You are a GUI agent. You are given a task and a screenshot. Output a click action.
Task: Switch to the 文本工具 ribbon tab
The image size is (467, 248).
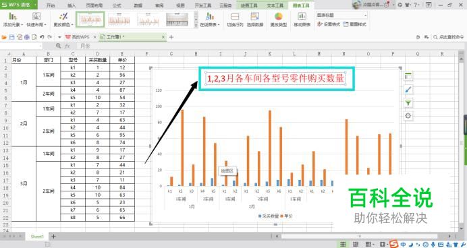point(275,5)
